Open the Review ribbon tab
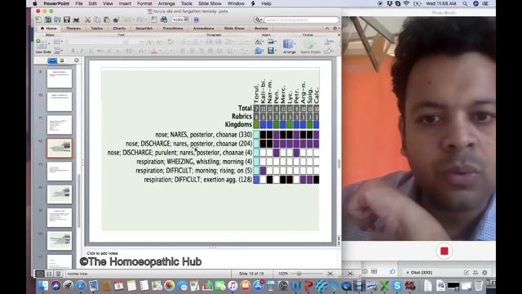The height and width of the screenshot is (294, 522). pos(261,29)
